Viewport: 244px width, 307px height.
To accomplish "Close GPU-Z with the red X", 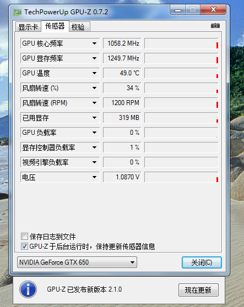I will click(x=213, y=9).
